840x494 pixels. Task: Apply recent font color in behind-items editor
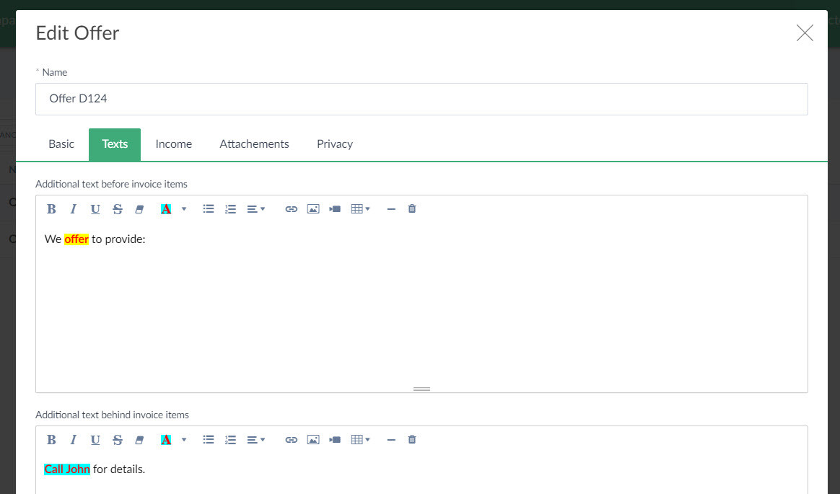166,439
